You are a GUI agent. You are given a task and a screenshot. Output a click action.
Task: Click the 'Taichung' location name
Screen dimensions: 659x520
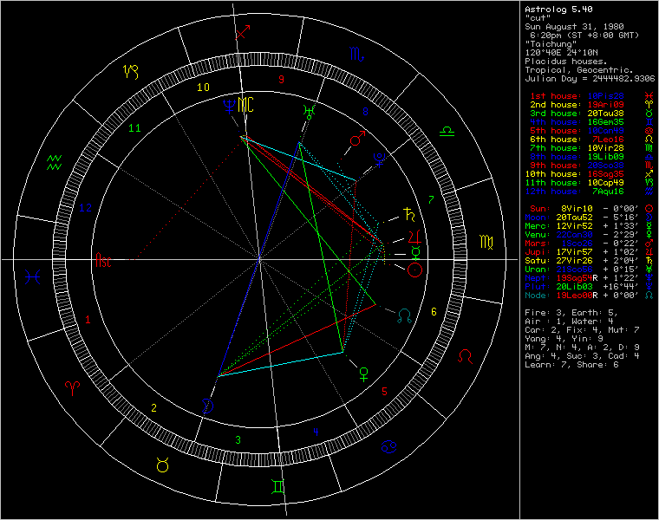point(551,44)
